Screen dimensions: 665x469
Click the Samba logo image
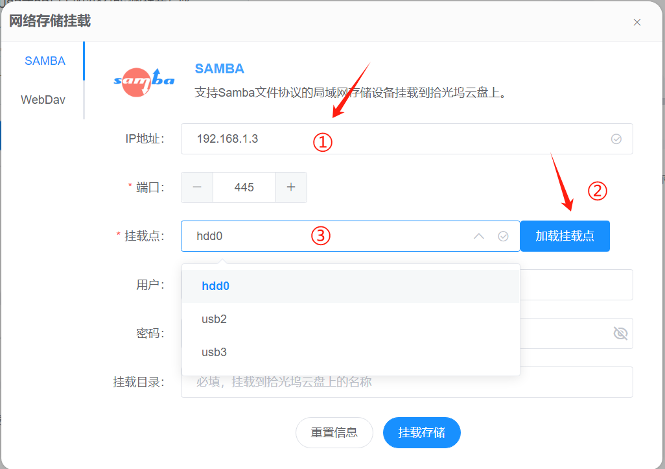pos(144,82)
